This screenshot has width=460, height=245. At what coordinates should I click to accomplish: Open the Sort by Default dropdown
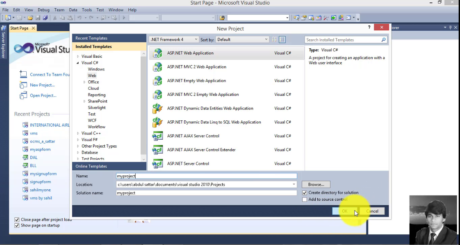tap(242, 40)
